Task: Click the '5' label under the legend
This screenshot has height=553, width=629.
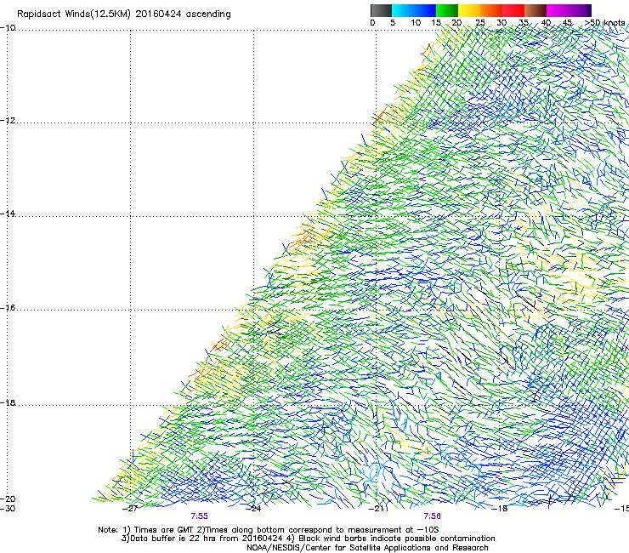Action: 393,22
